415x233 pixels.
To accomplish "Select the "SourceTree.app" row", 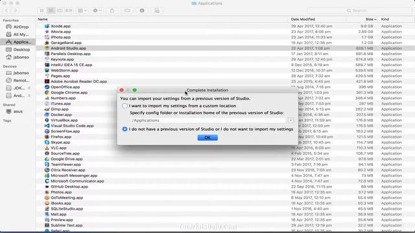I will (x=226, y=153).
